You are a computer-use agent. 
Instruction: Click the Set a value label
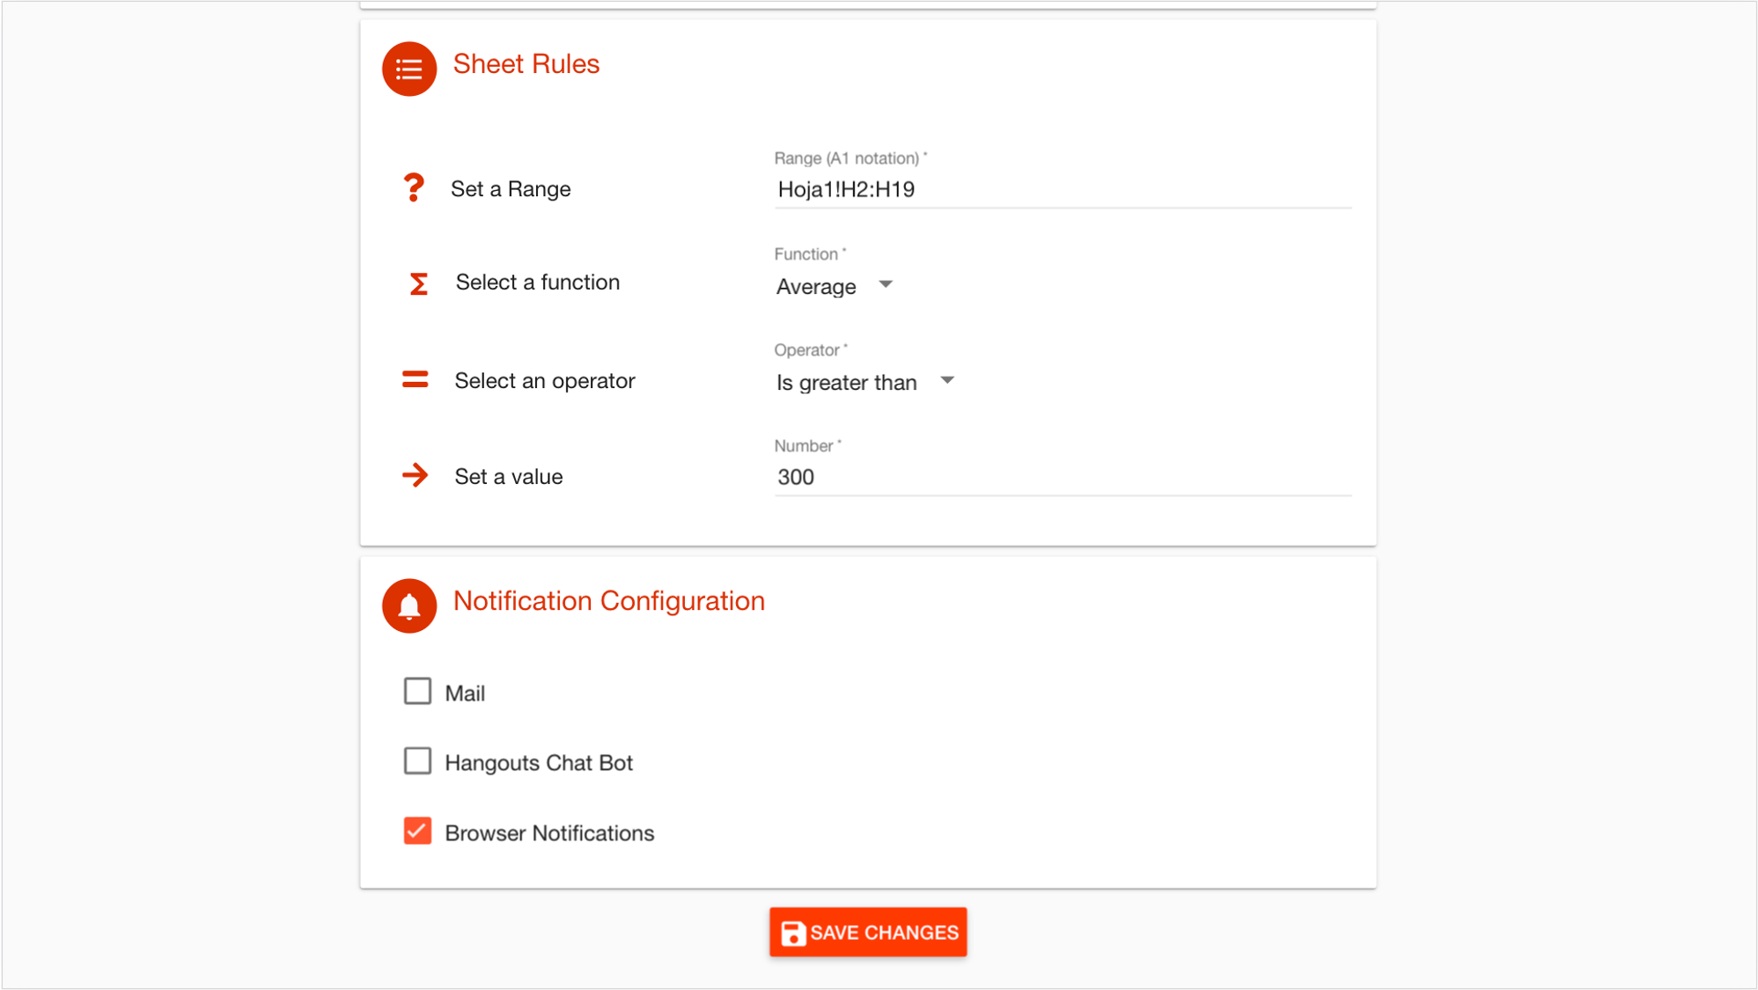click(x=508, y=477)
